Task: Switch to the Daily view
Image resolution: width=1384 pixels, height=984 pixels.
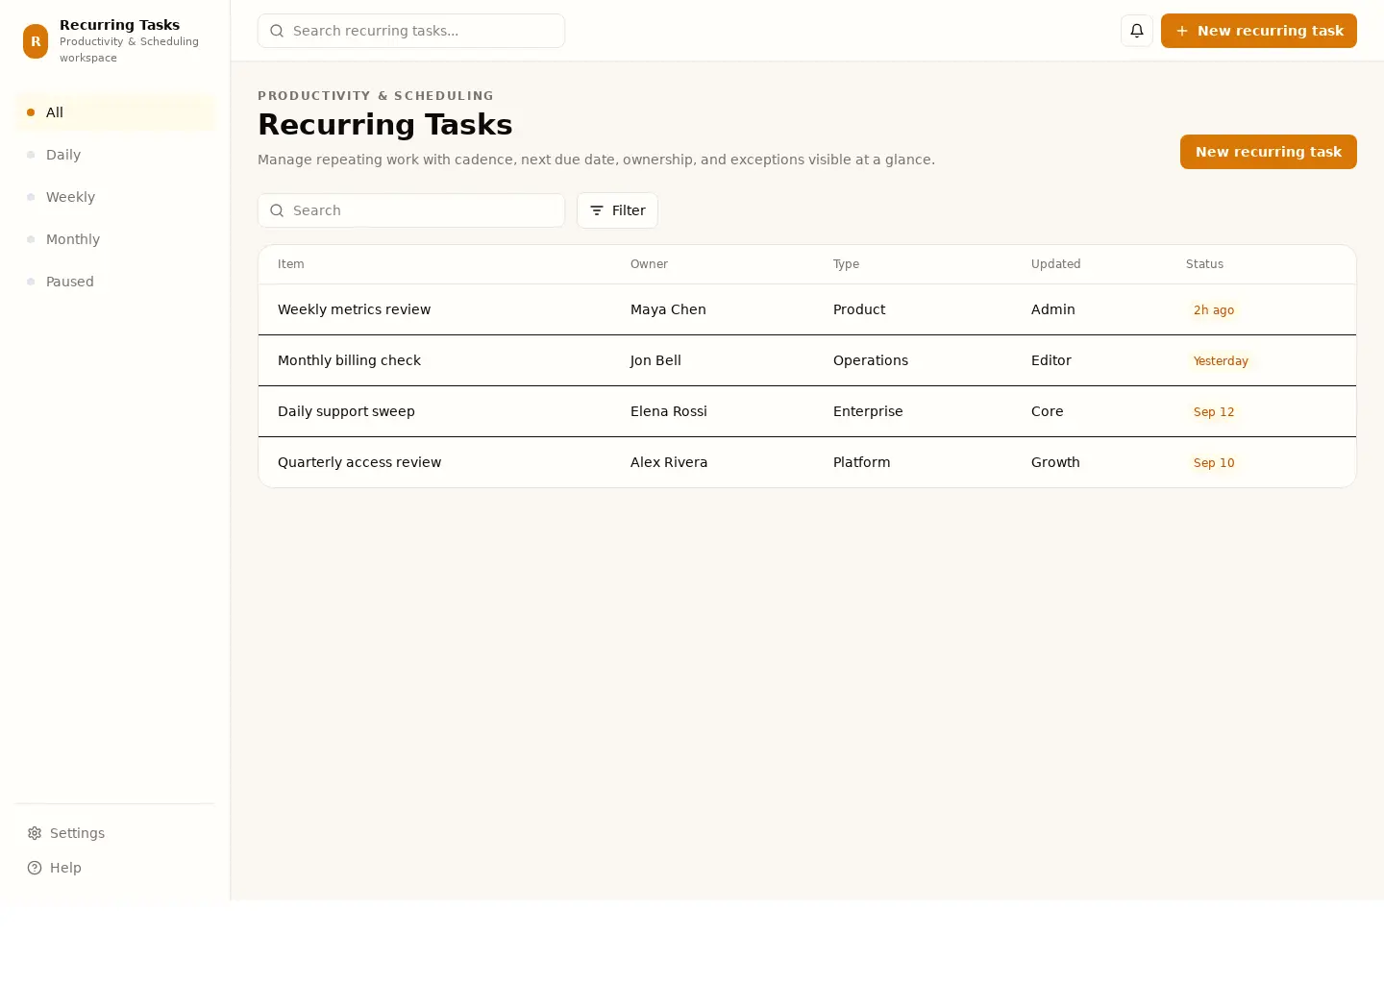Action: point(114,155)
